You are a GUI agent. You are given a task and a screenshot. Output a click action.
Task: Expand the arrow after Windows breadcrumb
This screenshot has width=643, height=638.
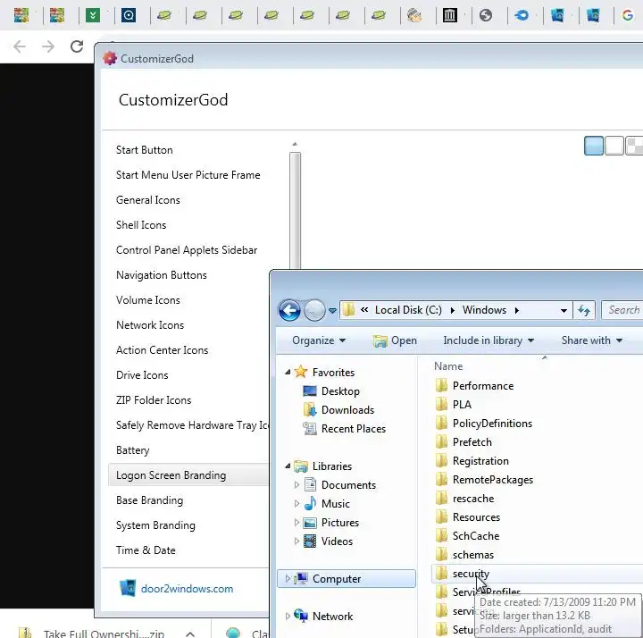click(517, 310)
